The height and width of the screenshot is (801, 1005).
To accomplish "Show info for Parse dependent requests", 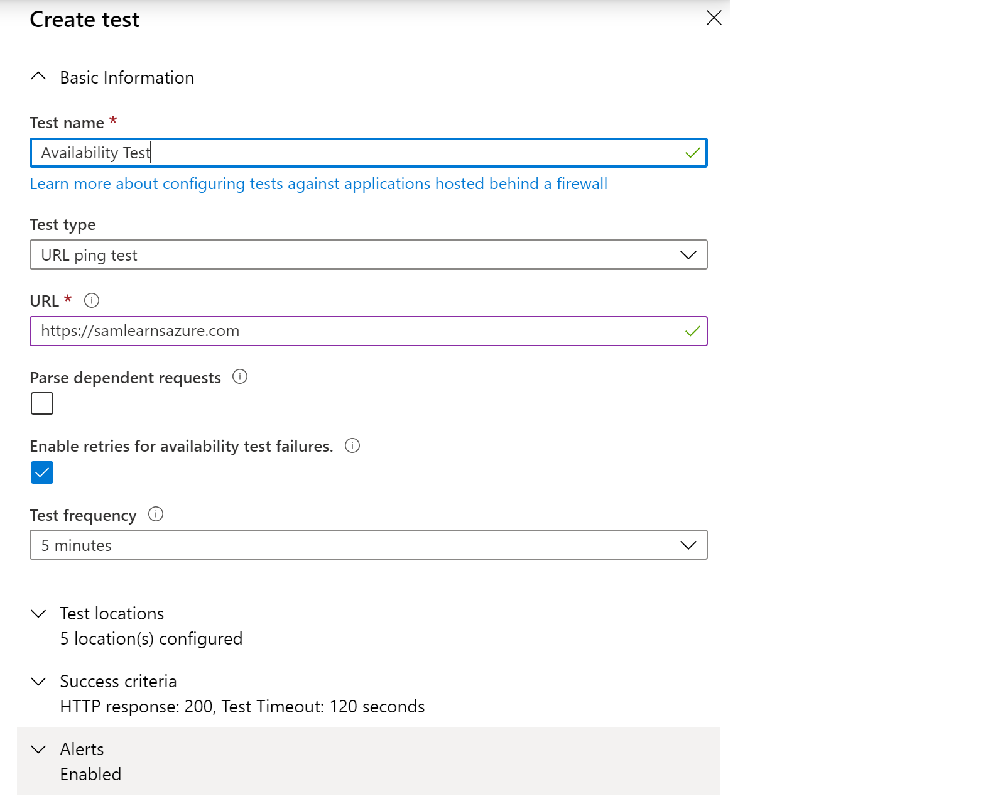I will [x=240, y=376].
